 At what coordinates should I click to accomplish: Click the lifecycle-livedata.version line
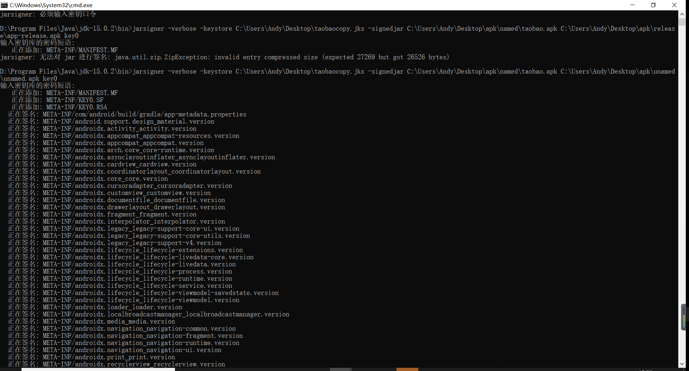(x=122, y=264)
